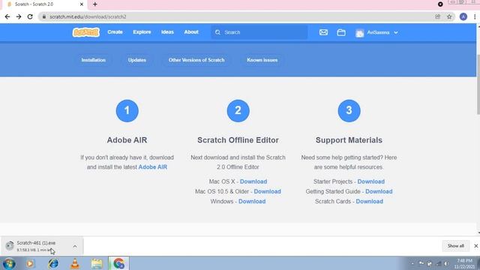Click the page vertical scrollbar thumb
The image size is (480, 270).
click(x=478, y=84)
